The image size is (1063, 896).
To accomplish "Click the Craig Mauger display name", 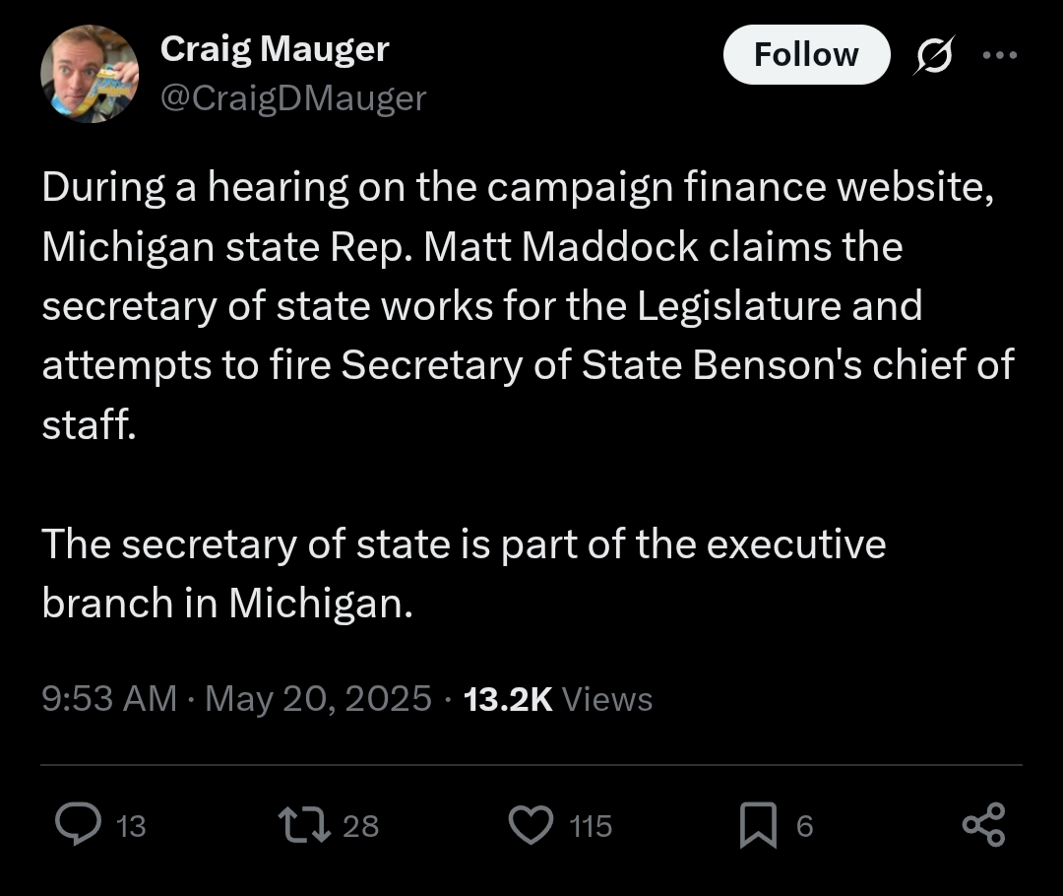I will [275, 48].
